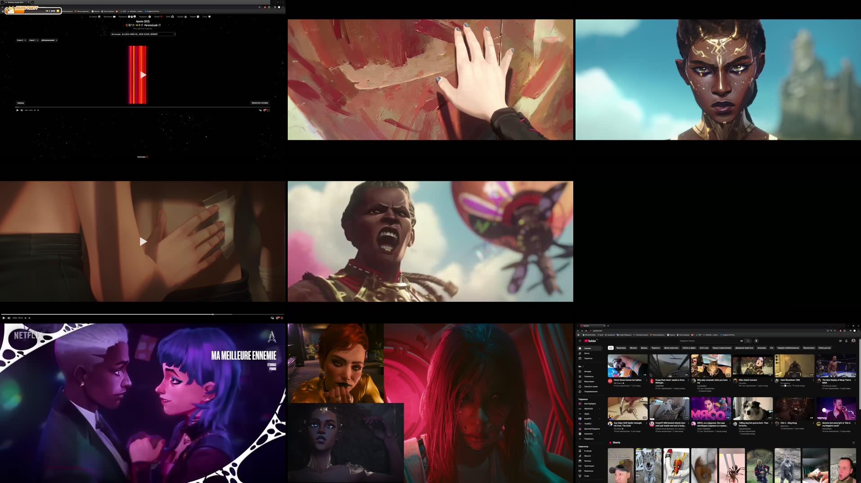Viewport: 861px width, 483px height.
Task: Click the large play overlay on red poster
Action: click(143, 75)
